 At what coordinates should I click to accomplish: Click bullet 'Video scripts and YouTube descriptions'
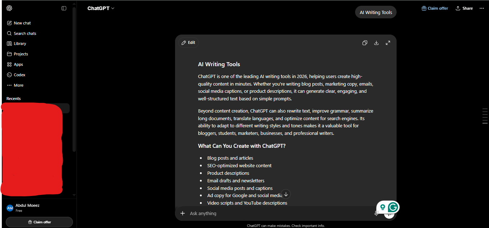[247, 203]
